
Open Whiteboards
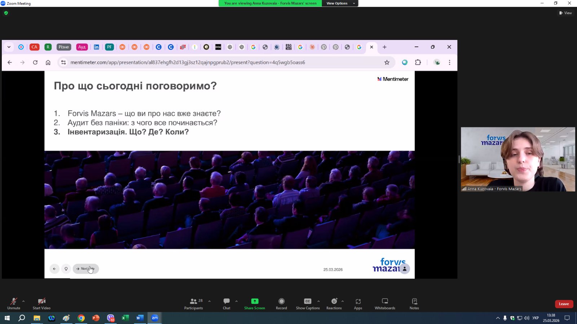click(385, 303)
